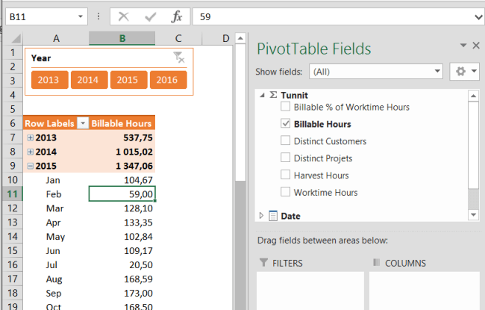This screenshot has width=485, height=310.
Task: Check the Distinct Customers field
Action: (x=285, y=141)
